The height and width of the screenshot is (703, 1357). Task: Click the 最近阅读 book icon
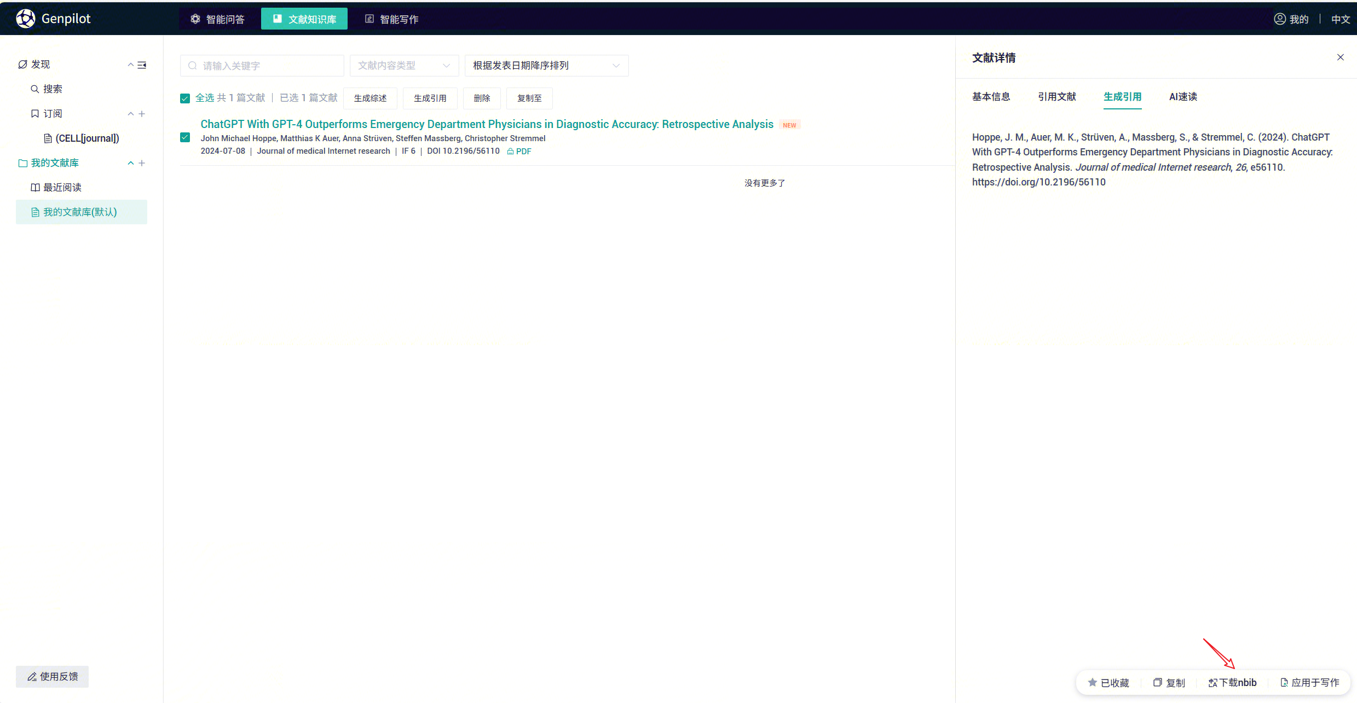tap(35, 188)
